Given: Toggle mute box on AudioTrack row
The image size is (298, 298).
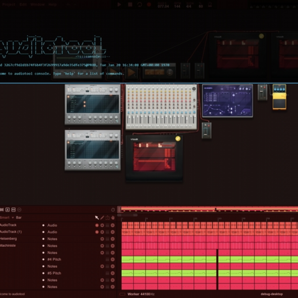Looking at the screenshot, I should pyautogui.click(x=108, y=225).
